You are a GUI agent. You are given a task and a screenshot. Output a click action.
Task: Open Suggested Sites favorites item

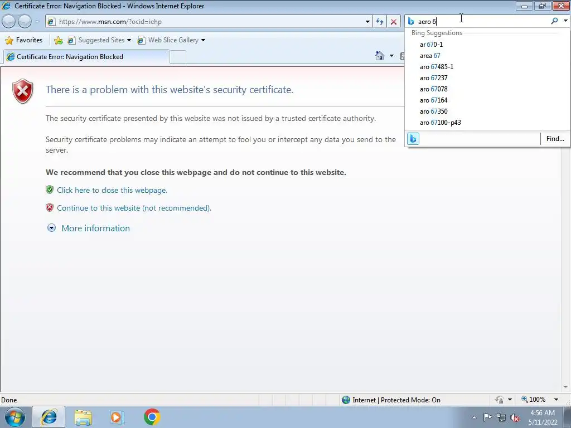tap(99, 40)
